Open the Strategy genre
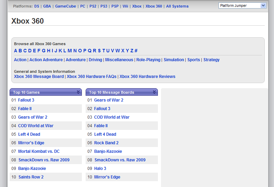Viewport: 274px width, 187px height. (211, 60)
